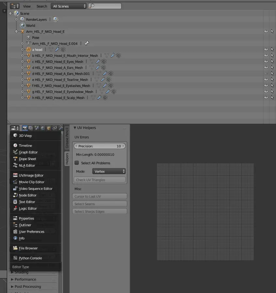Click the Select Seams button

point(100,204)
